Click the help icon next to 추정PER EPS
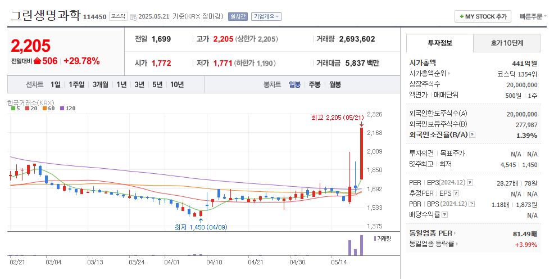The image size is (554, 279). [456, 193]
